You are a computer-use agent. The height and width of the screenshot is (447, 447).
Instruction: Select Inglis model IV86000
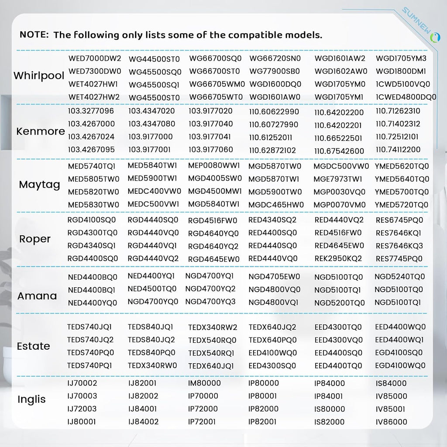pyautogui.click(x=392, y=422)
